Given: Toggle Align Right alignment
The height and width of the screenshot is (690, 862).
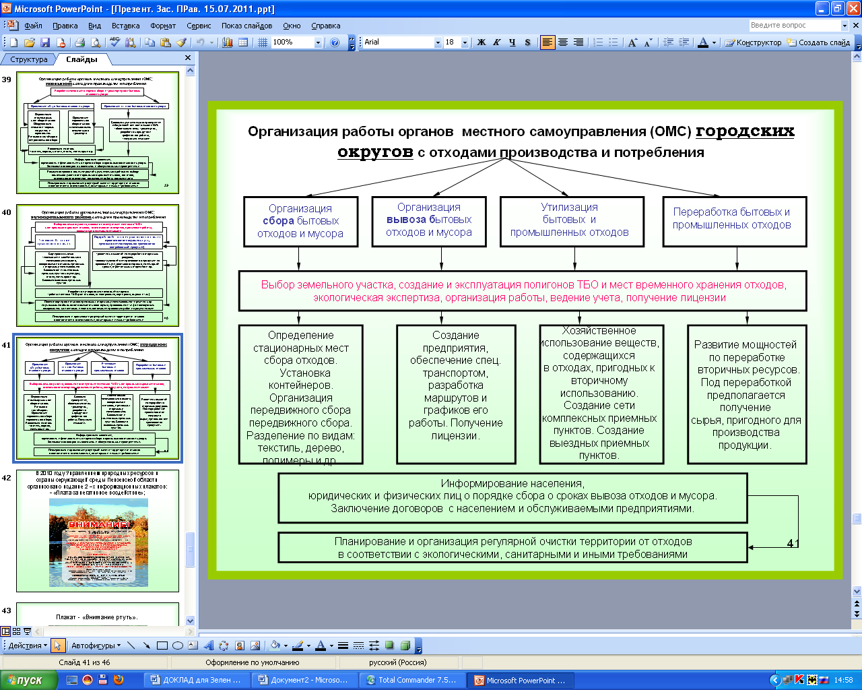Looking at the screenshot, I should 578,42.
